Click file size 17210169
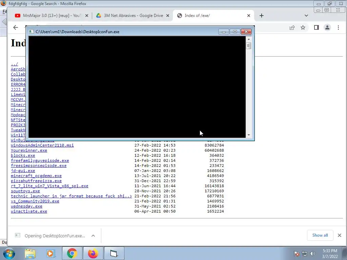This screenshot has height=260, width=347. (x=214, y=191)
